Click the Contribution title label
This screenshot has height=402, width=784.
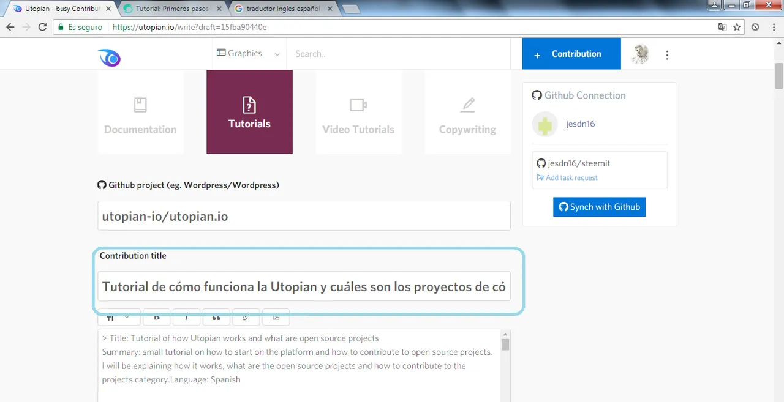point(133,256)
